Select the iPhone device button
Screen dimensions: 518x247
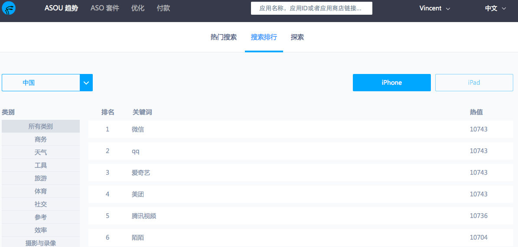[392, 83]
